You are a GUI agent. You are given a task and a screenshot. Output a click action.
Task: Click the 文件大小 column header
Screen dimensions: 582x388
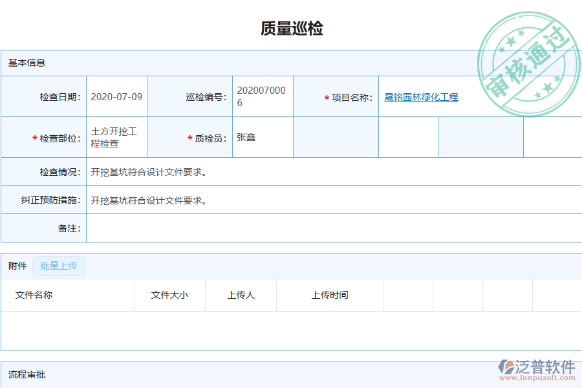(x=171, y=295)
